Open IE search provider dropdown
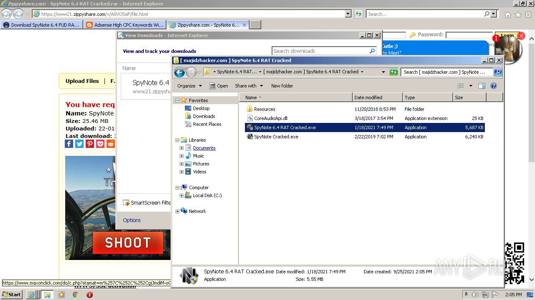535x300 pixels. click(x=494, y=14)
